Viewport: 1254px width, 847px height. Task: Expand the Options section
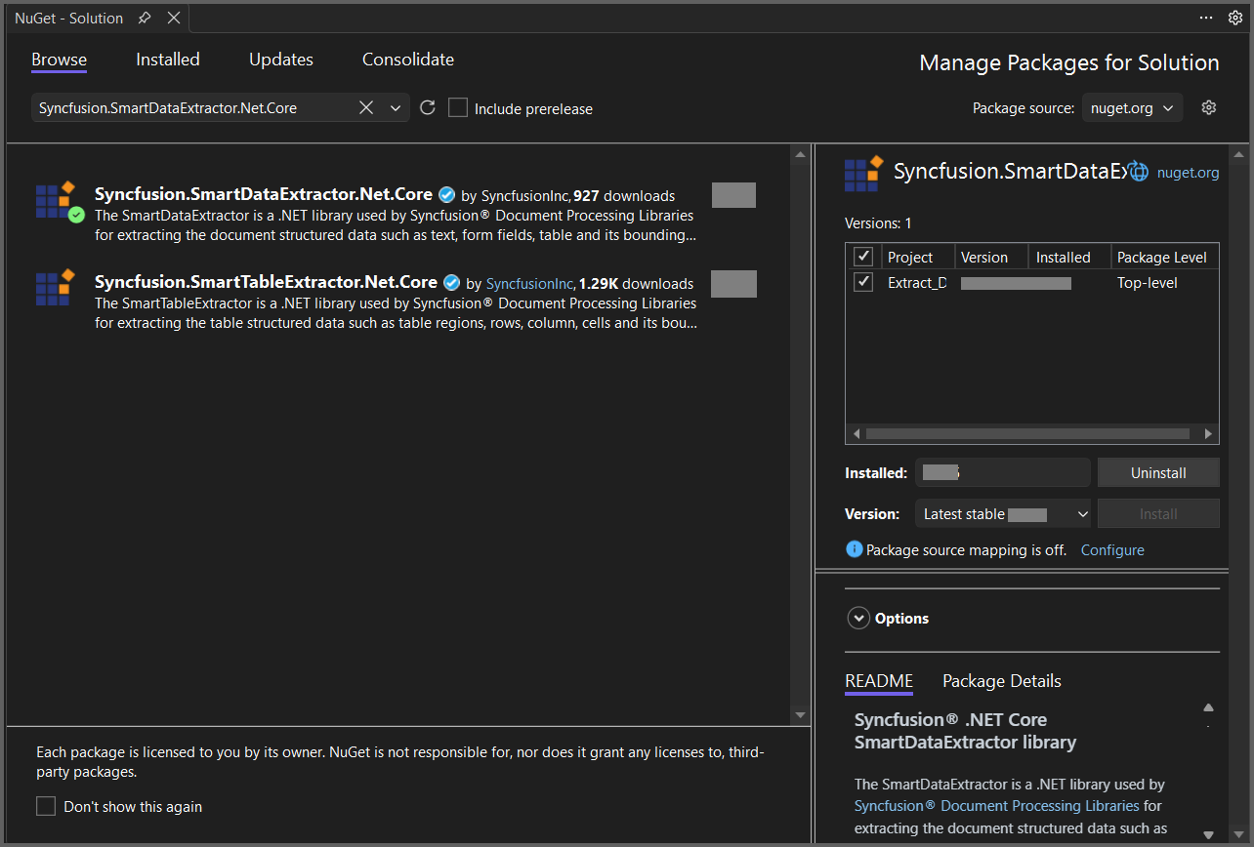tap(858, 618)
